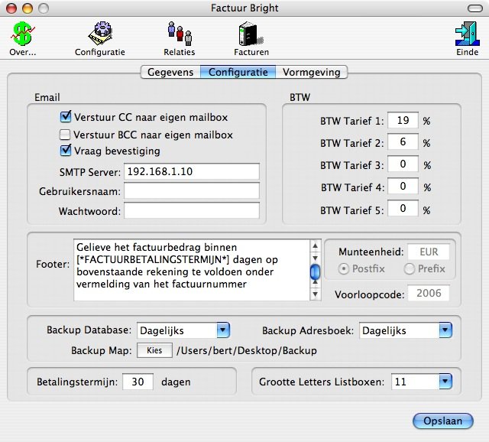
Task: Click BTW Tarief 5 field
Action: 403,209
